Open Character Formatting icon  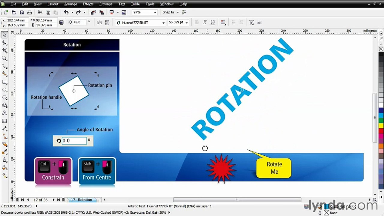pyautogui.click(x=251, y=22)
